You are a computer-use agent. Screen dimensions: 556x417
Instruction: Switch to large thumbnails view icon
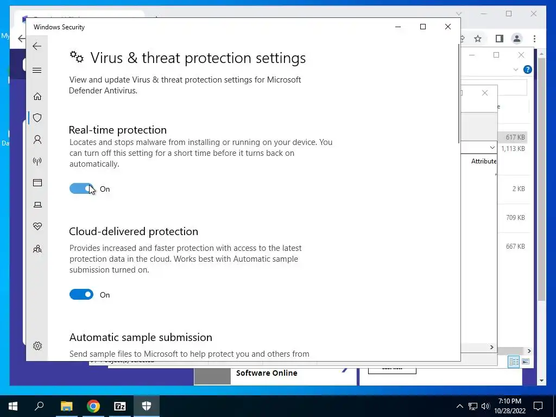[x=526, y=362]
